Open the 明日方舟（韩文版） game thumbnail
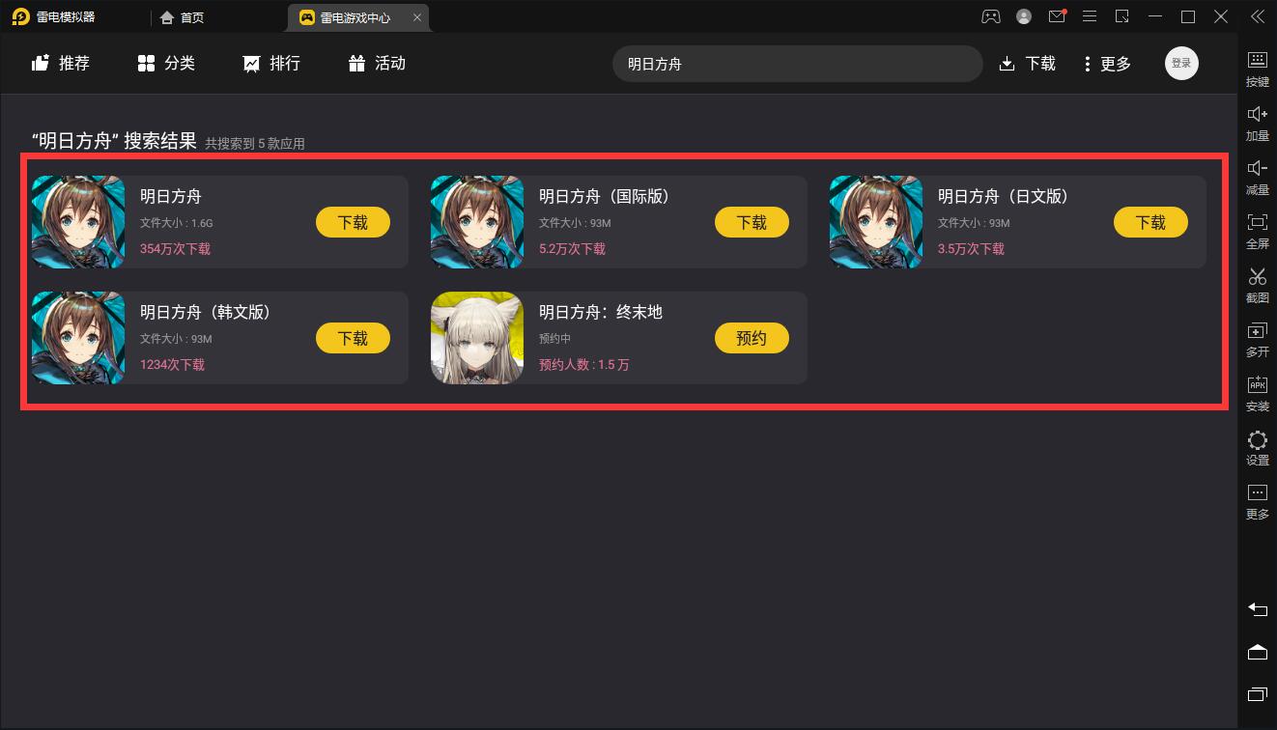 pyautogui.click(x=78, y=338)
